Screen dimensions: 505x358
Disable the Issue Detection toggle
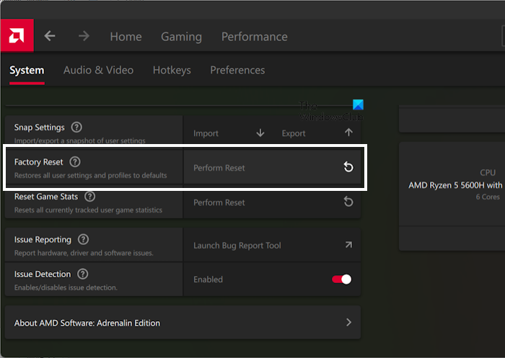(341, 279)
